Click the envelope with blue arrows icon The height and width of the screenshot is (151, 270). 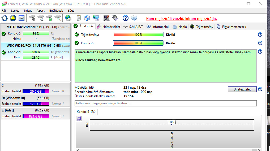[x=87, y=18]
